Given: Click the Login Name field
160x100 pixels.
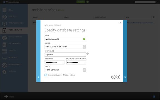Looking at the screenshot, I should tap(65, 55).
